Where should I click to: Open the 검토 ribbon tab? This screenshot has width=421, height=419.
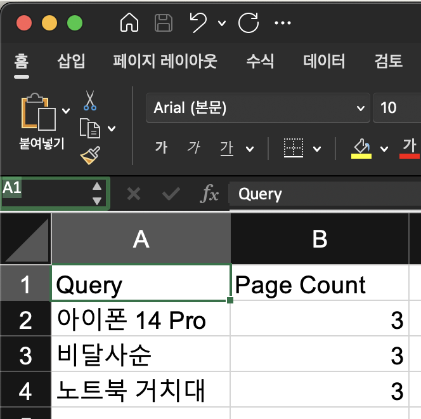[389, 61]
